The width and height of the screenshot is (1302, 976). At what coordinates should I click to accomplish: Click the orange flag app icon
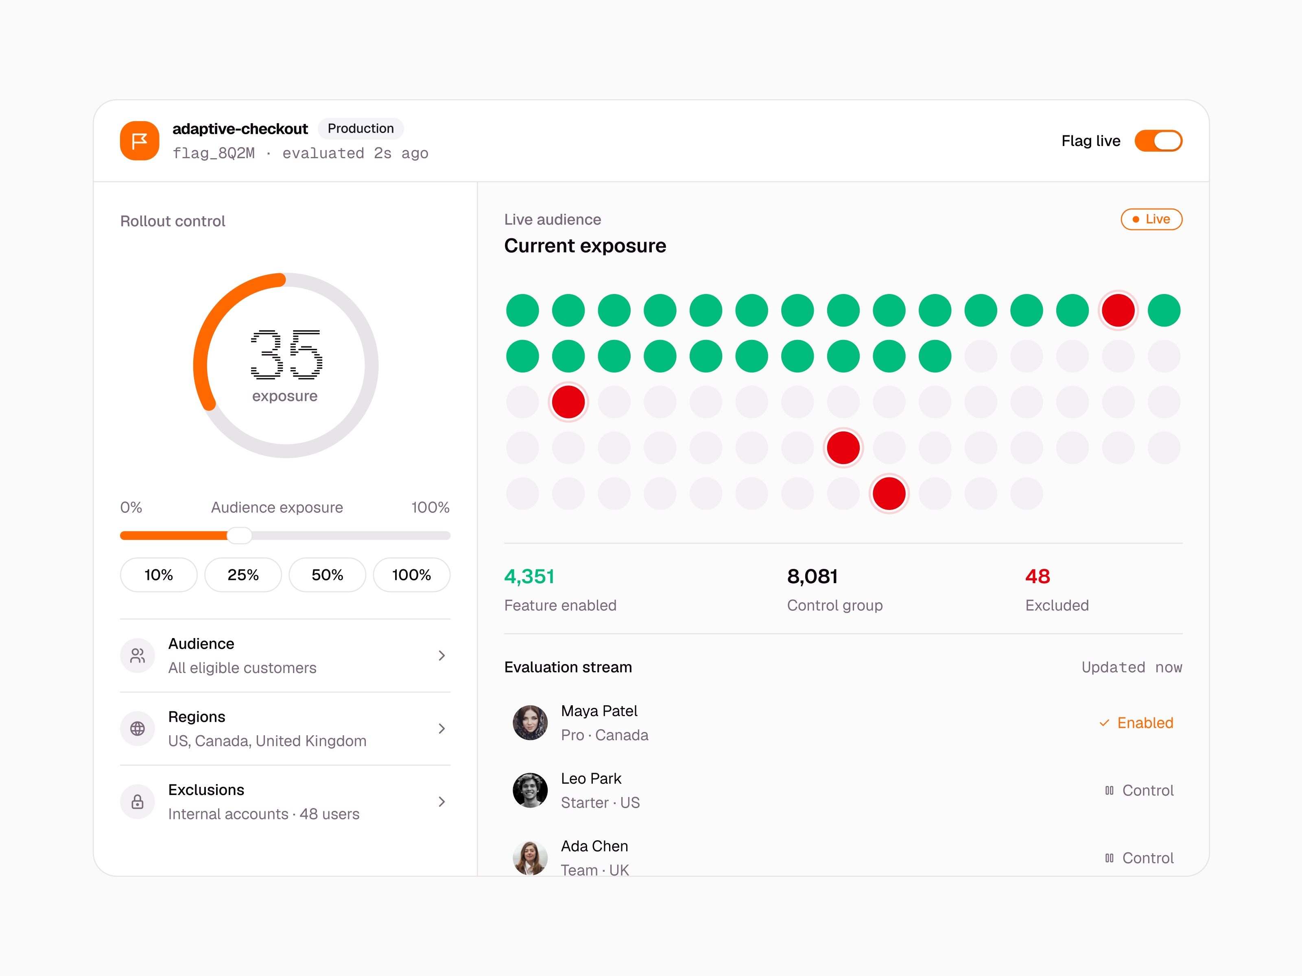coord(140,141)
